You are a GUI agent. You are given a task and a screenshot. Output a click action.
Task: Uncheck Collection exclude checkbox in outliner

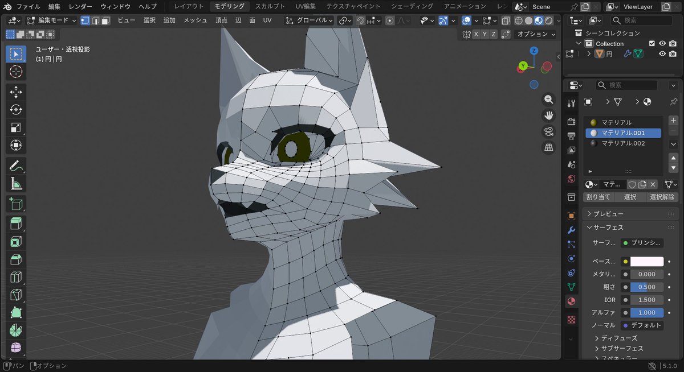pyautogui.click(x=652, y=43)
